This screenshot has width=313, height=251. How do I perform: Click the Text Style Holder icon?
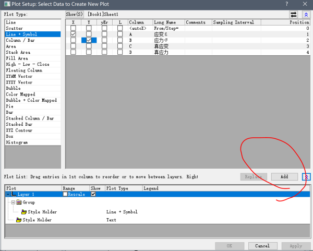[x=19, y=220]
